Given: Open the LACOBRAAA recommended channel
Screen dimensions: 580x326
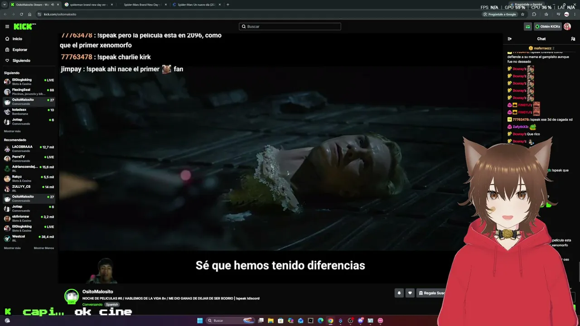Looking at the screenshot, I should coord(29,149).
